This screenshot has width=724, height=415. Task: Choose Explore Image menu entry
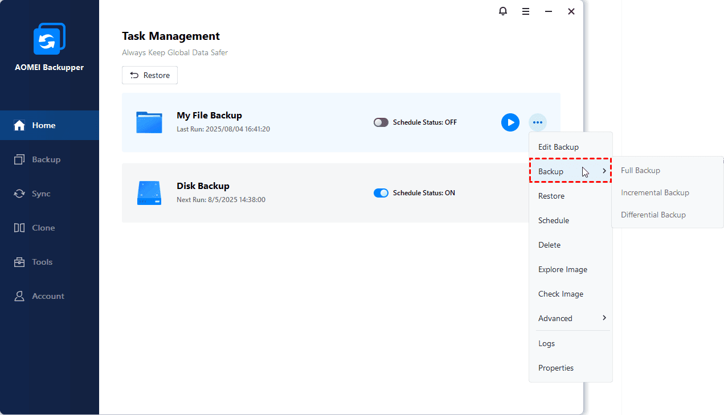tap(562, 269)
